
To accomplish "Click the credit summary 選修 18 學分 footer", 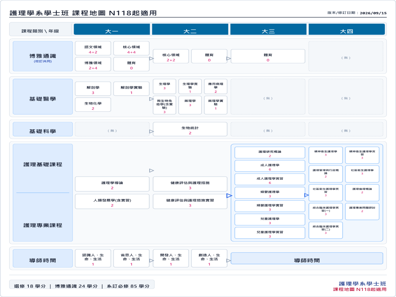I will 30,286.
